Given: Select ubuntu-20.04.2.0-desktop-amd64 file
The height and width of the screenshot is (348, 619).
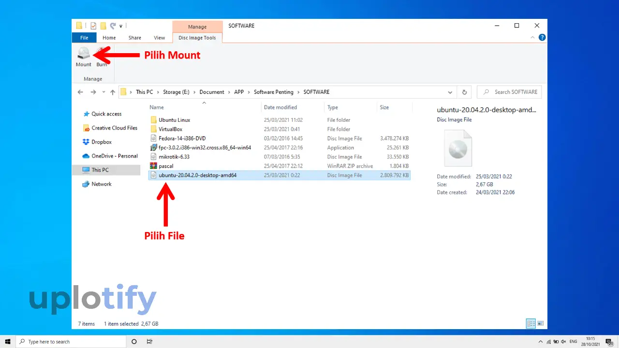Looking at the screenshot, I should pyautogui.click(x=279, y=175).
